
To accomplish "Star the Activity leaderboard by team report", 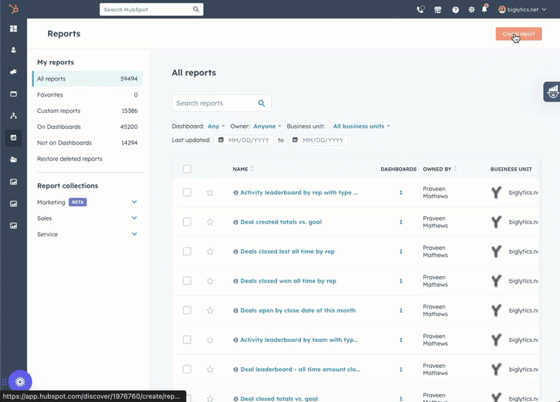I will tap(210, 340).
